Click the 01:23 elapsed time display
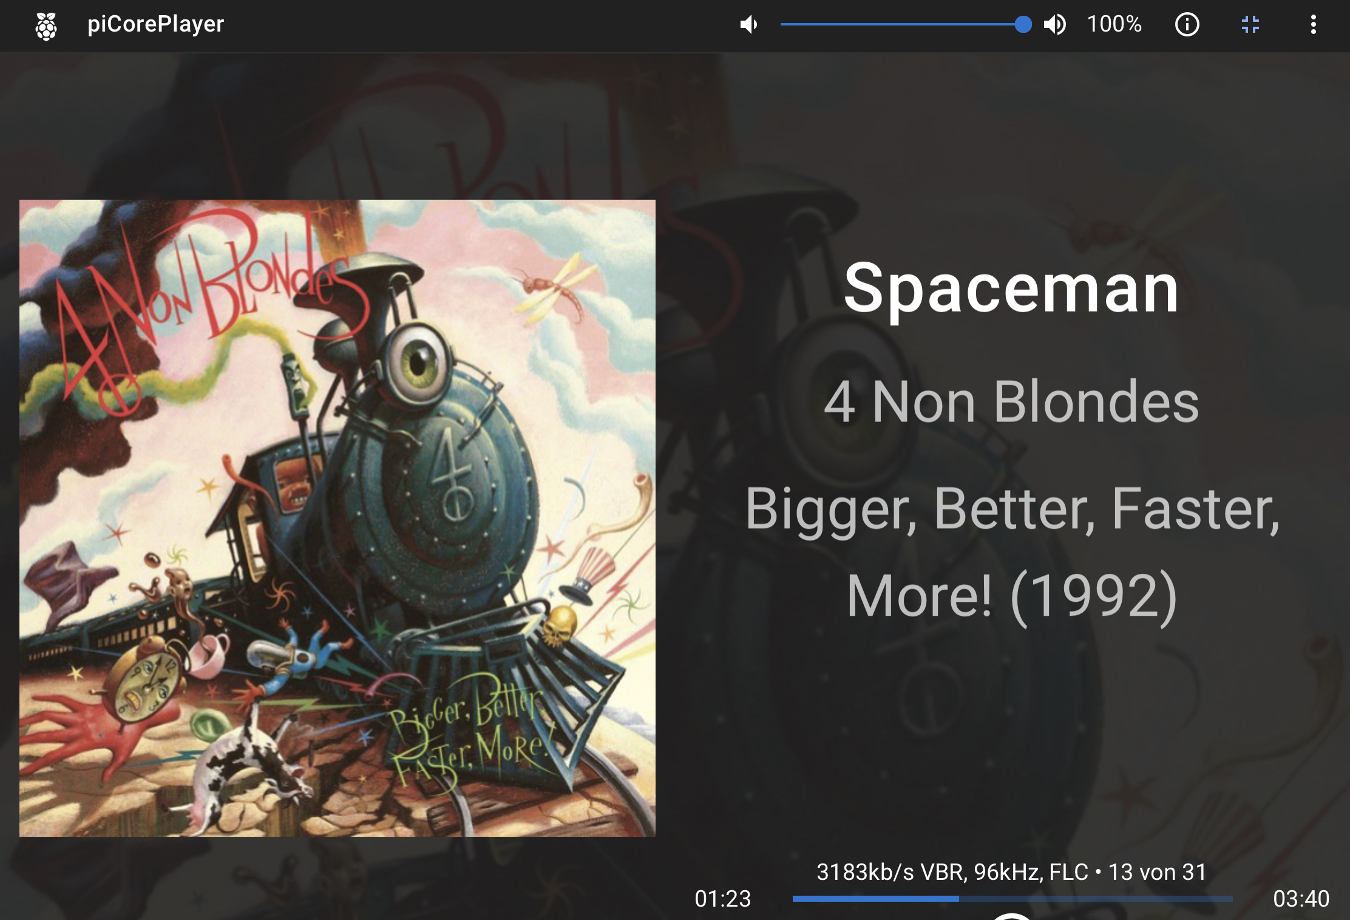 (x=723, y=899)
